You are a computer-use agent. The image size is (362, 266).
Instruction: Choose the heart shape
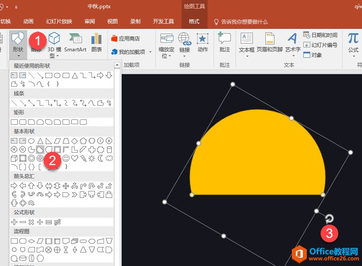[x=74, y=158]
